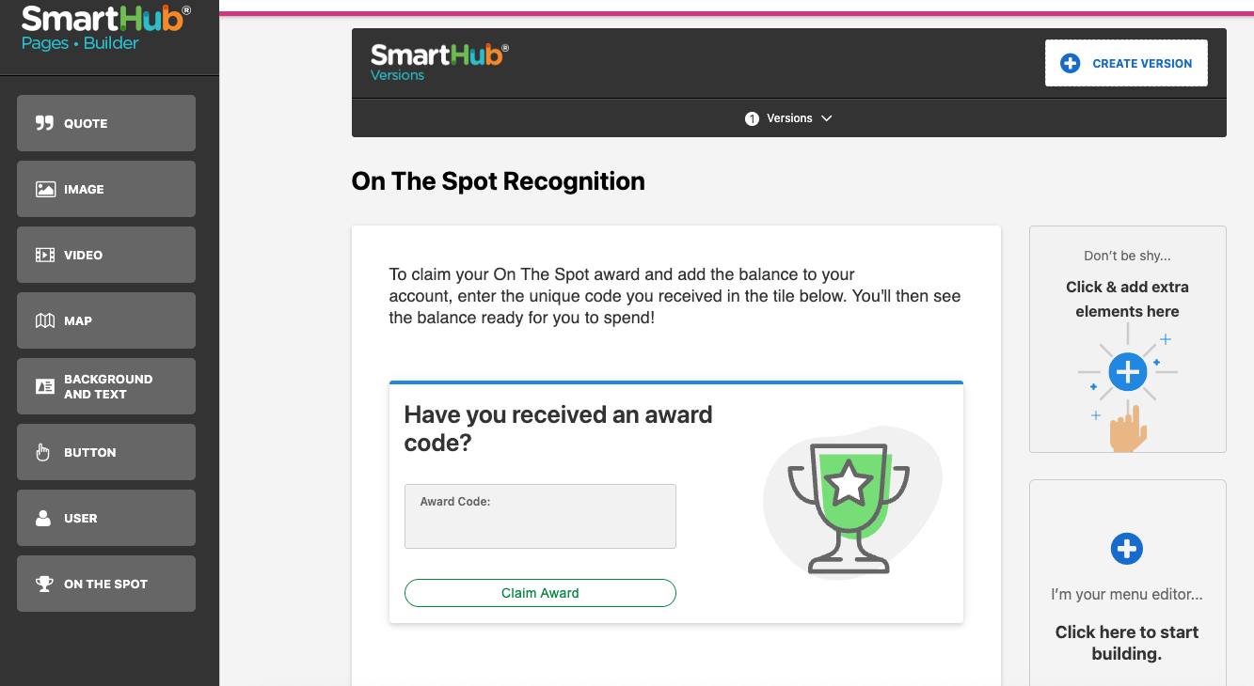Select the Quote element in the sidebar
The width and height of the screenshot is (1254, 686).
[x=105, y=123]
